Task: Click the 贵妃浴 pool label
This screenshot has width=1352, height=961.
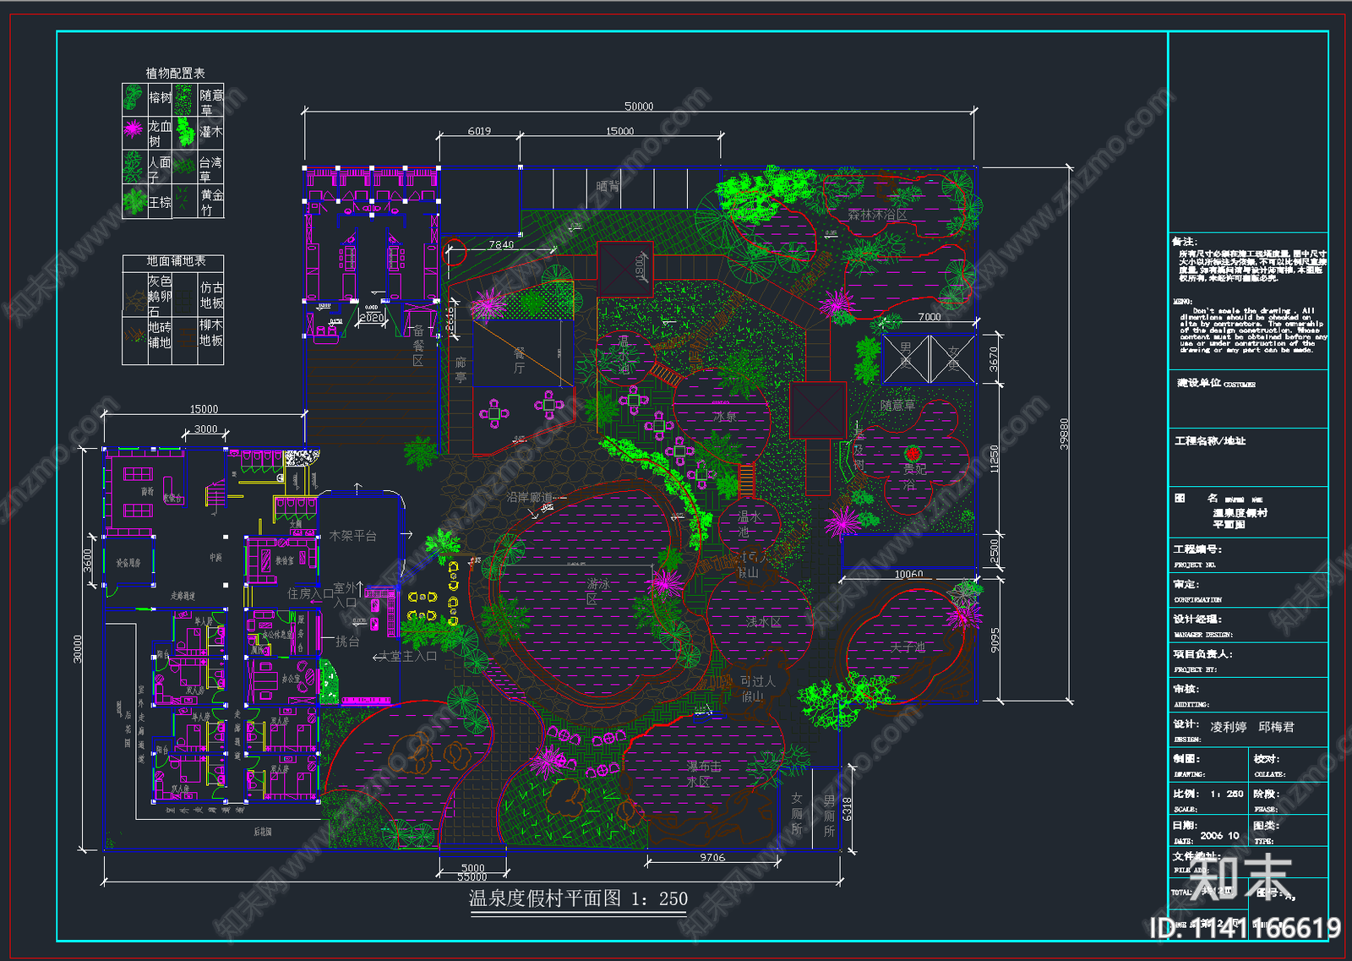Action: coord(914,477)
